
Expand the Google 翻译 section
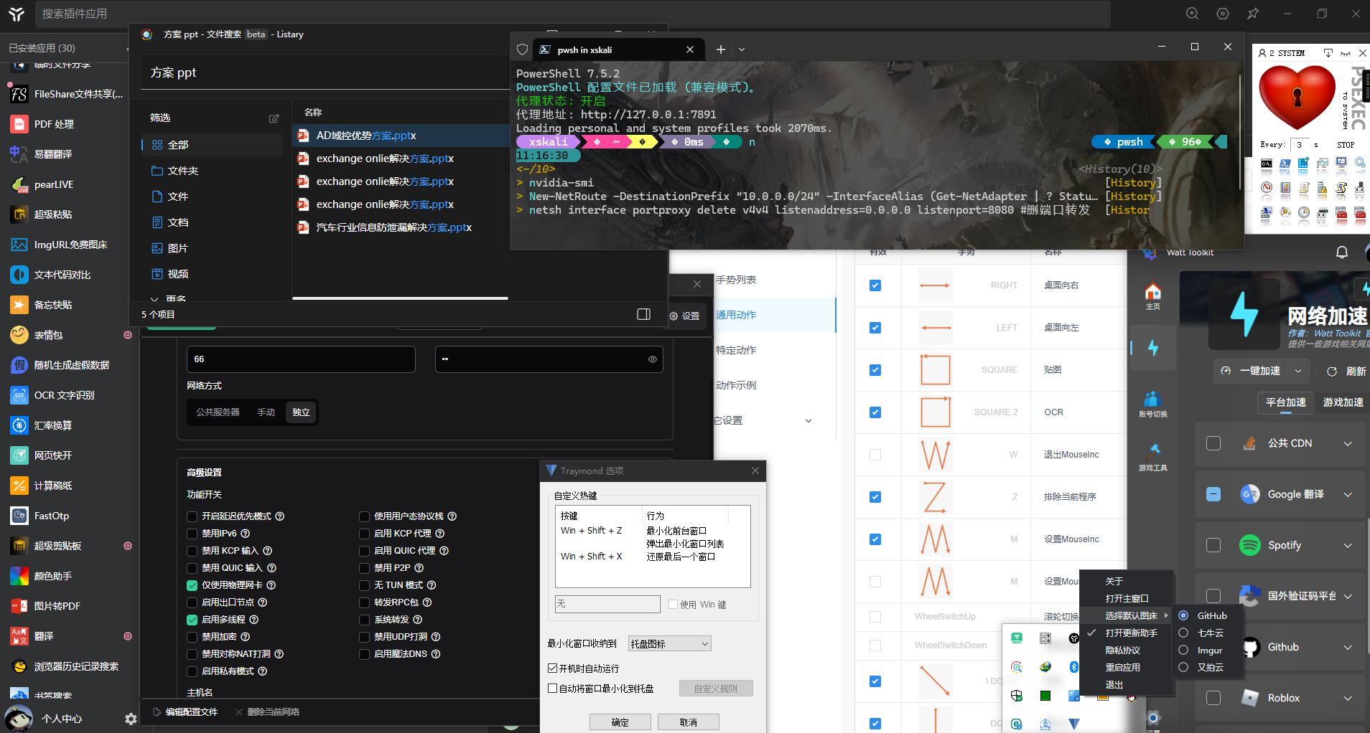point(1348,494)
